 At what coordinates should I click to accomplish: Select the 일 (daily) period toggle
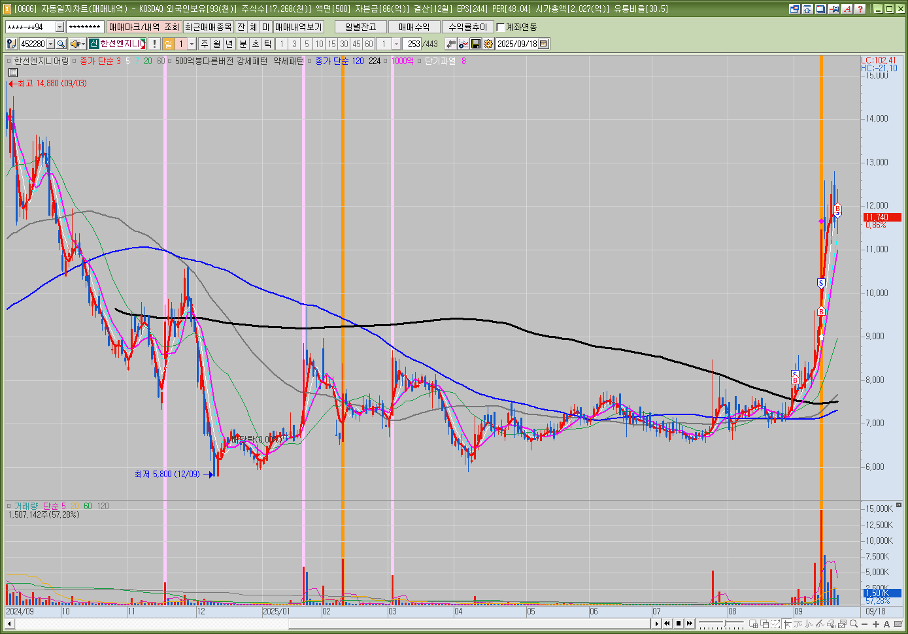click(x=168, y=44)
